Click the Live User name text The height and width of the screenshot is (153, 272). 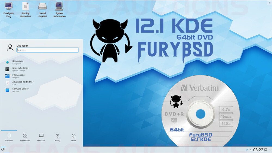(22, 46)
